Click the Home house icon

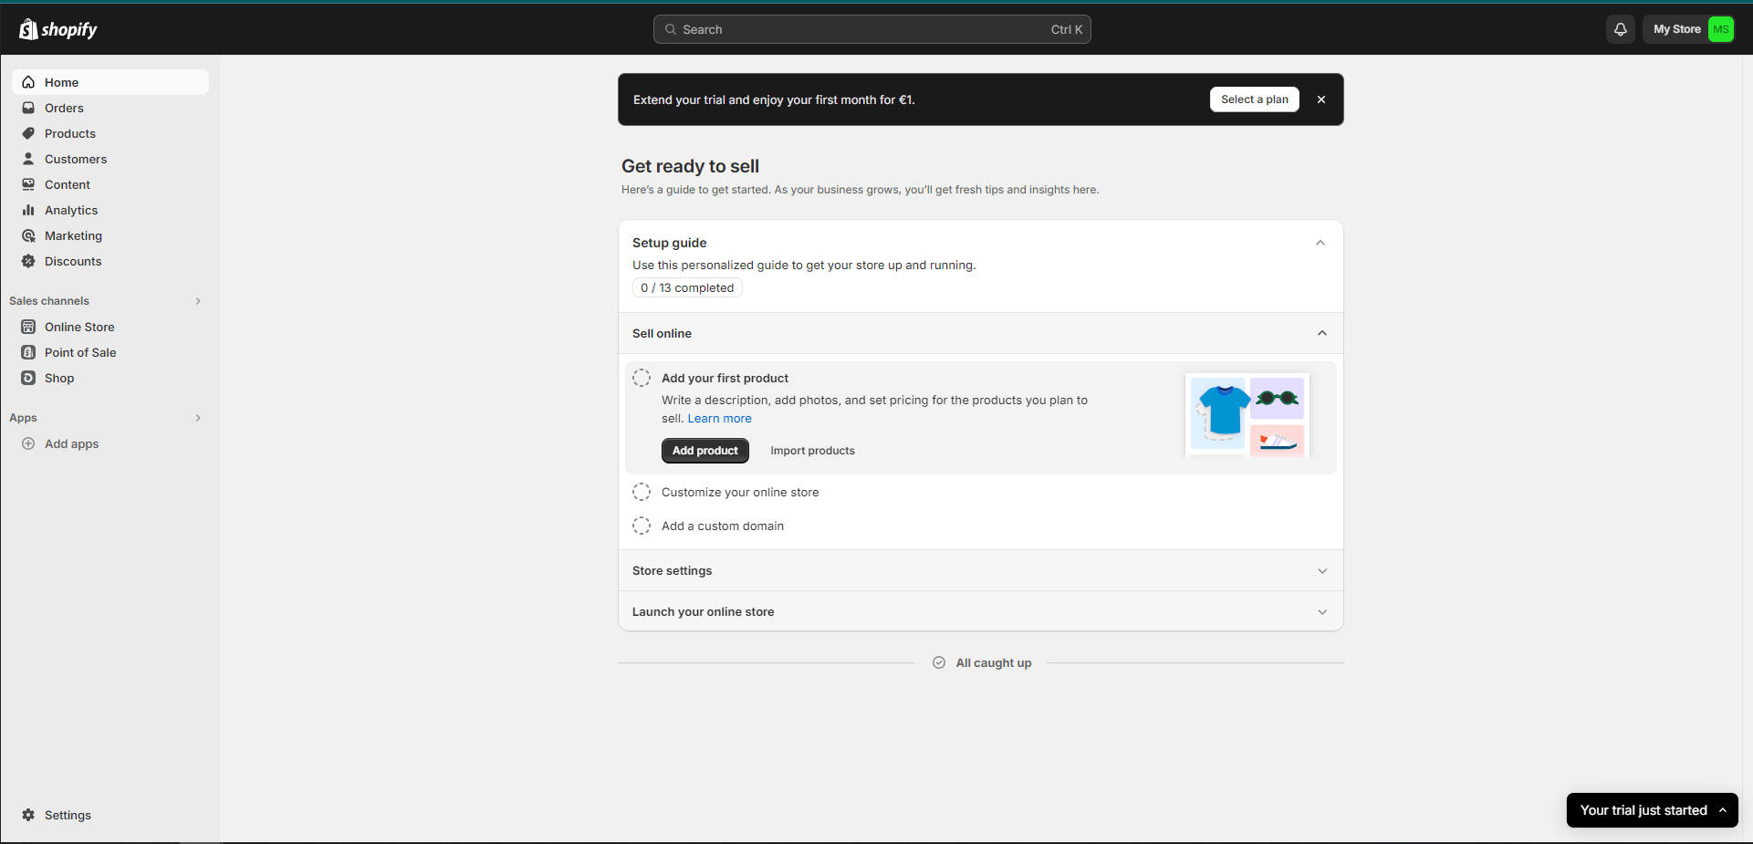click(x=28, y=82)
